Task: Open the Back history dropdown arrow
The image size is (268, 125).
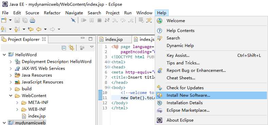Action: [45, 29]
